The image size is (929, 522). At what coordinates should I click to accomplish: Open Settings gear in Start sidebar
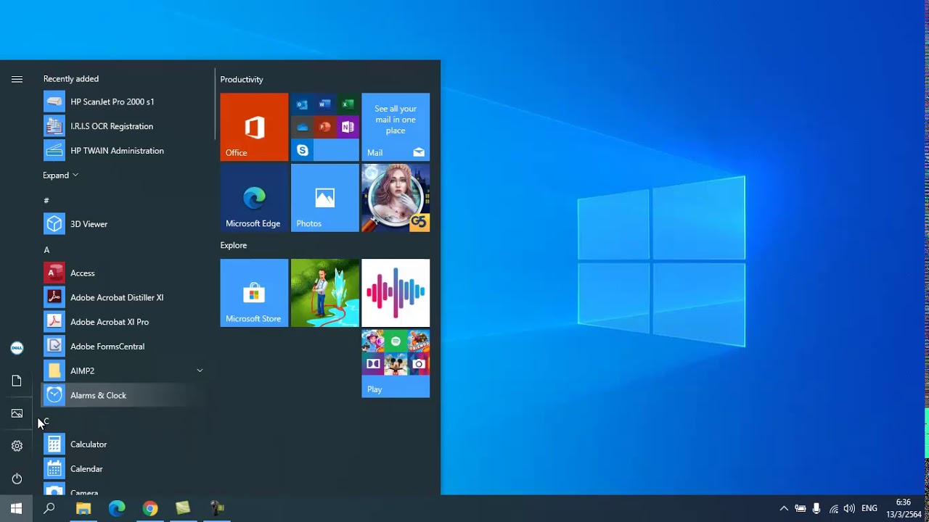tap(17, 446)
